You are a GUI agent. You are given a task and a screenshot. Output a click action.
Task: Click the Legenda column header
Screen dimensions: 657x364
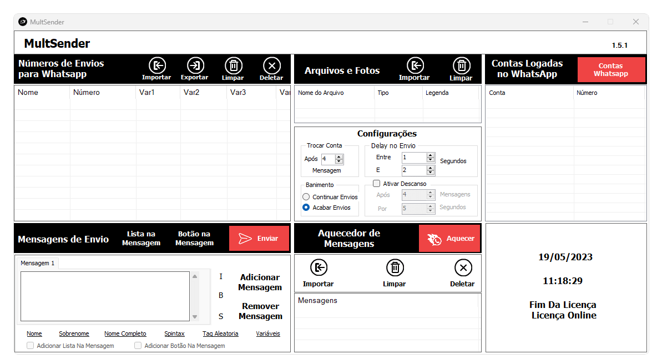point(451,93)
